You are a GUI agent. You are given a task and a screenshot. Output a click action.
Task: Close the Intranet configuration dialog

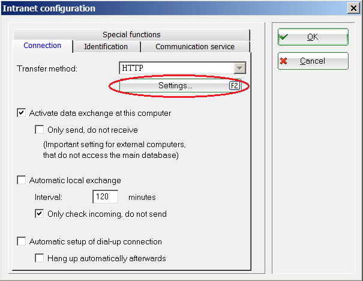353,8
